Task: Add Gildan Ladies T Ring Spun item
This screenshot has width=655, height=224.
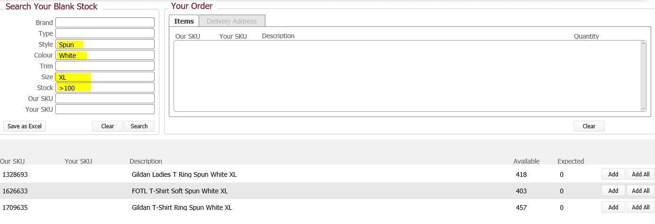Action: [x=613, y=174]
